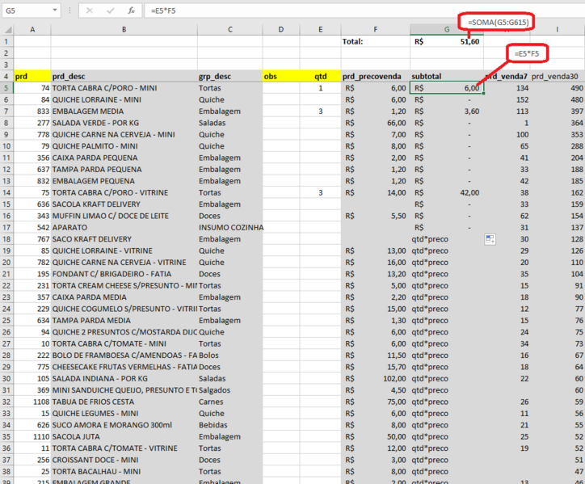Viewport: 585px width, 484px height.
Task: Click the fill handle of cell G5
Action: (x=483, y=93)
